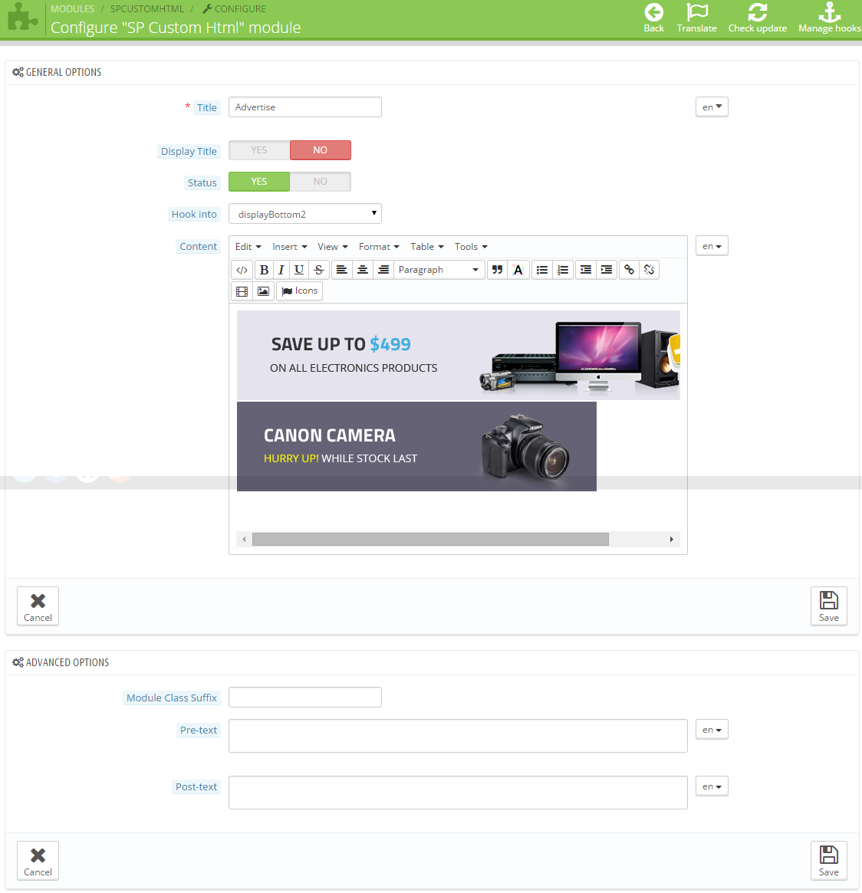Click the Post-text text area
Viewport: 862px width, 893px height.
458,792
